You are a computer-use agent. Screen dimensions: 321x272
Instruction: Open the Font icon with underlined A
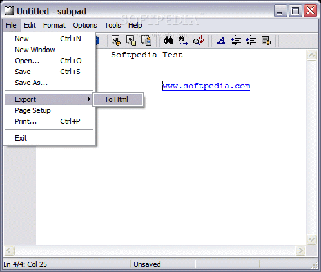click(x=221, y=41)
